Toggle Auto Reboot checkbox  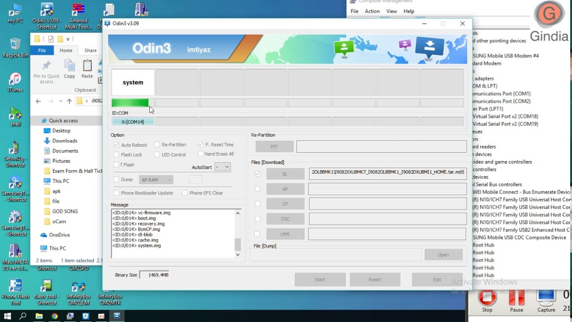116,145
